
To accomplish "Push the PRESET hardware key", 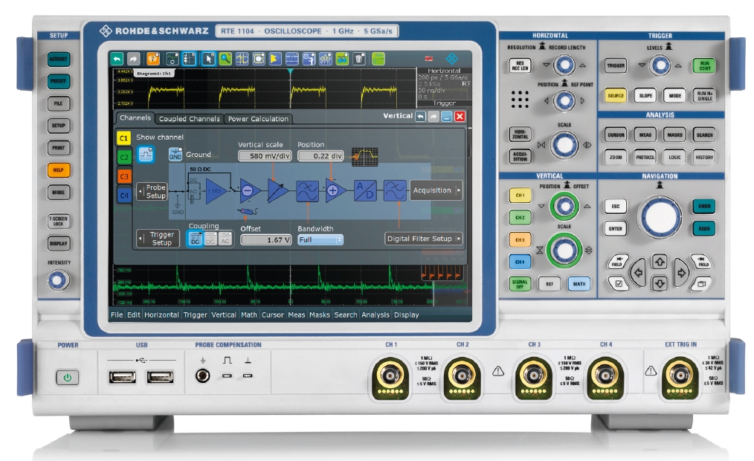I will [59, 81].
